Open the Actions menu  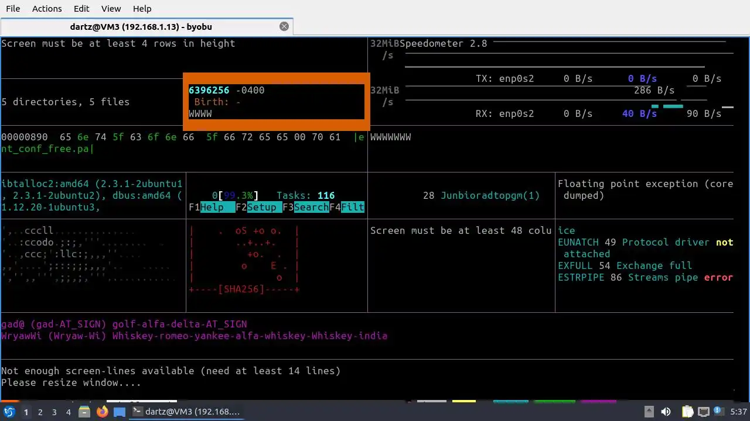pos(47,9)
